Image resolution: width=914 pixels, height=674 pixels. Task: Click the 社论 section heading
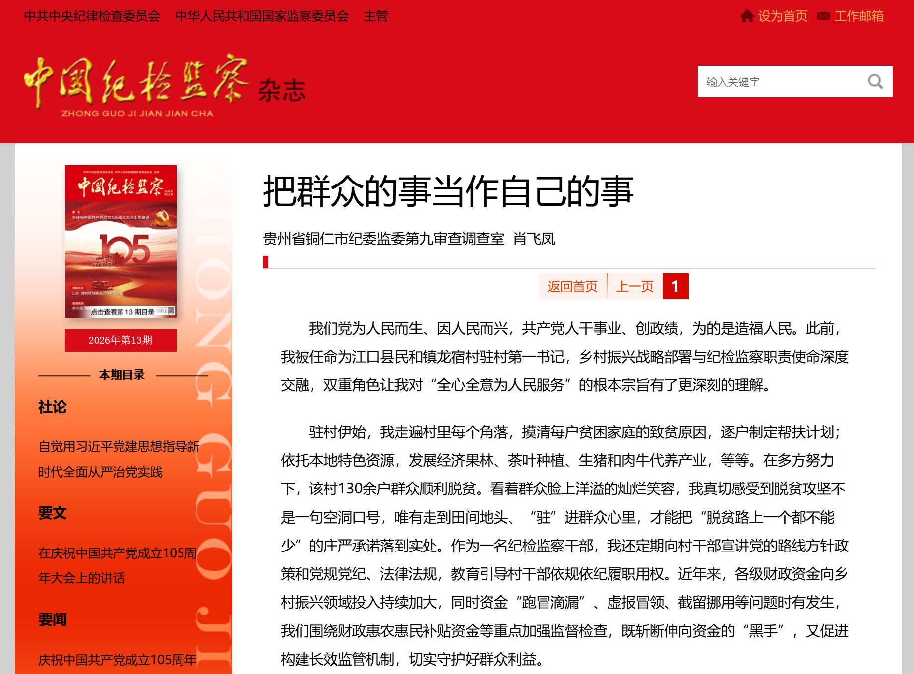click(52, 407)
